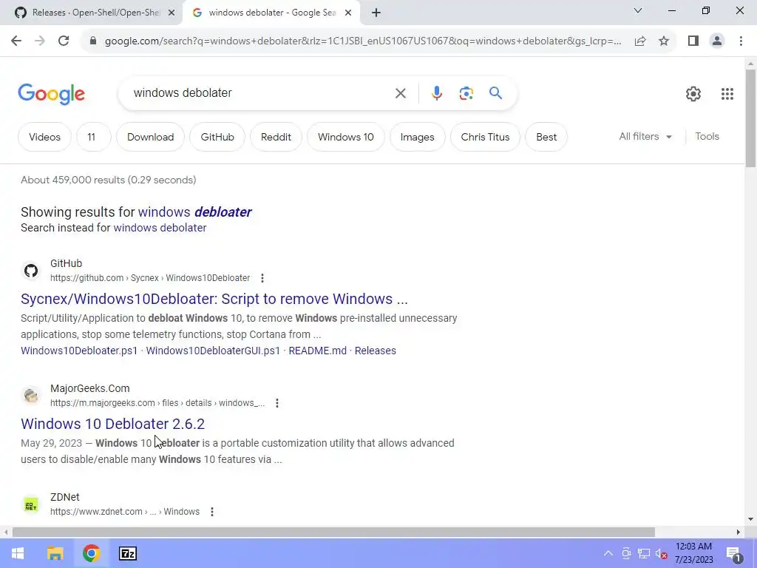
Task: Click the padlock site info icon
Action: [x=92, y=41]
